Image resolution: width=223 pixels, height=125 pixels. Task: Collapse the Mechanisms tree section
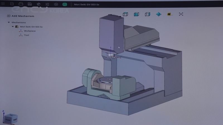[9, 22]
